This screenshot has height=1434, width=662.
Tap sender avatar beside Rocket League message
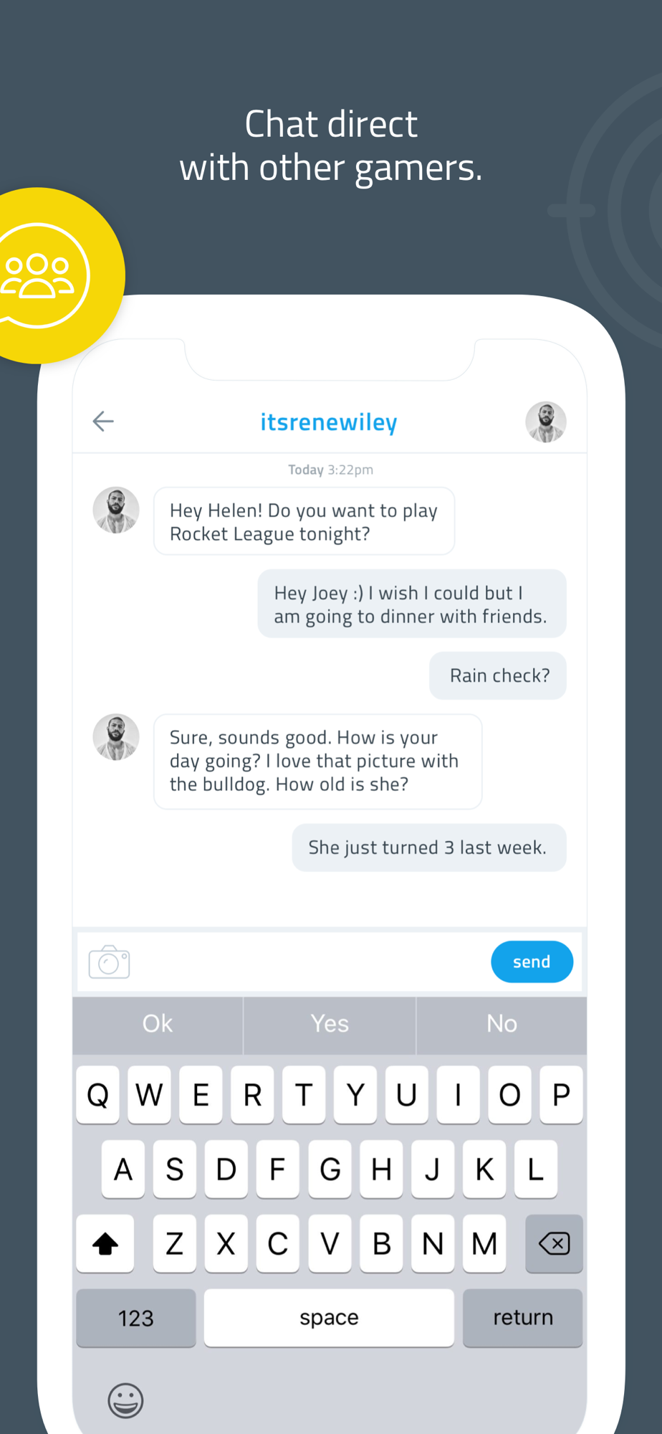116,511
